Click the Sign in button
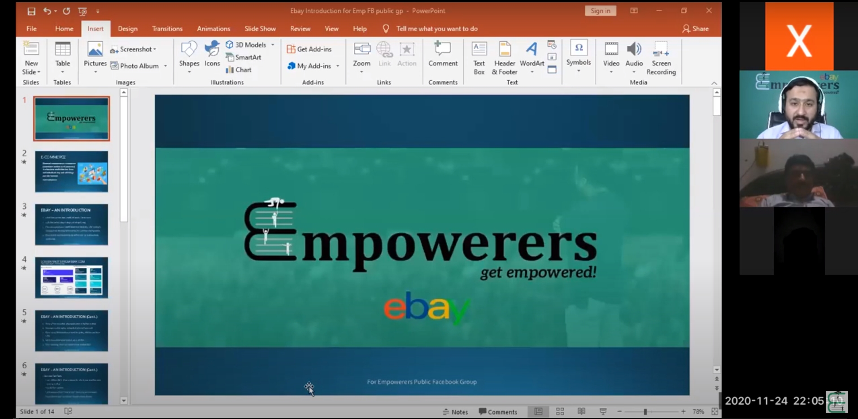Viewport: 858px width, 419px height. (600, 11)
